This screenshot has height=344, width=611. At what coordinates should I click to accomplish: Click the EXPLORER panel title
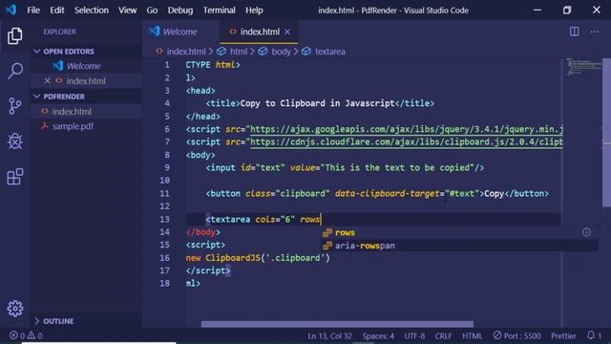(59, 32)
